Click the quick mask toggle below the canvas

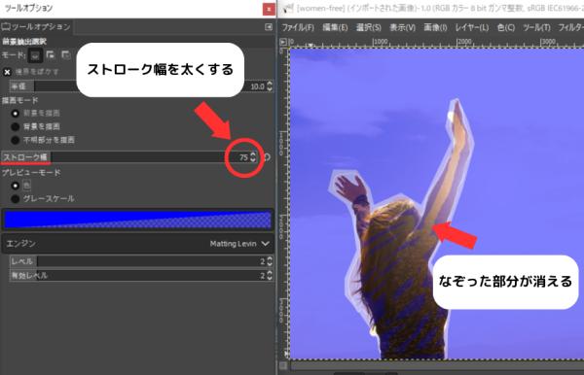pos(283,365)
